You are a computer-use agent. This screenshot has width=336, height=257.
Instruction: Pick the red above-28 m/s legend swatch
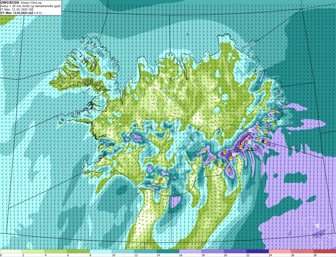[324, 251]
